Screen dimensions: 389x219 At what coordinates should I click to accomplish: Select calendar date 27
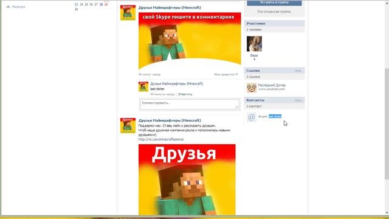click(x=96, y=4)
